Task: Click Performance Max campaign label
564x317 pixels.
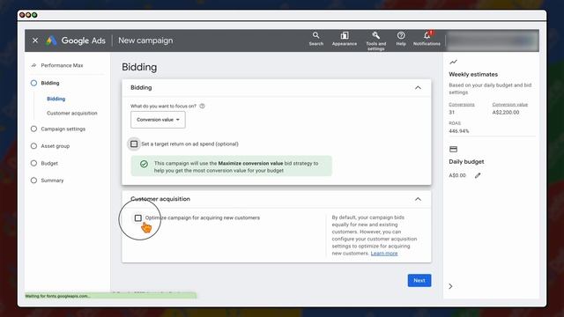Action: click(62, 65)
